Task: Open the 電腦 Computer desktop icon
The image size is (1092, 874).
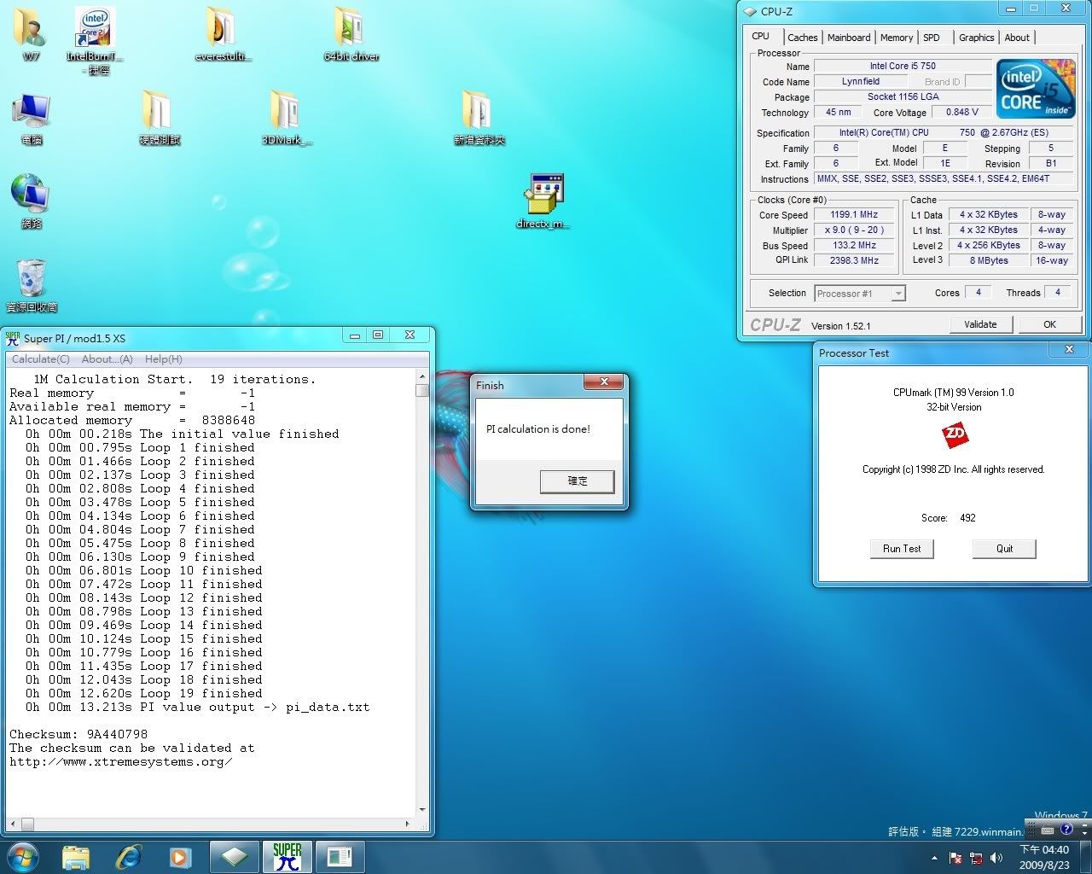Action: click(x=31, y=118)
